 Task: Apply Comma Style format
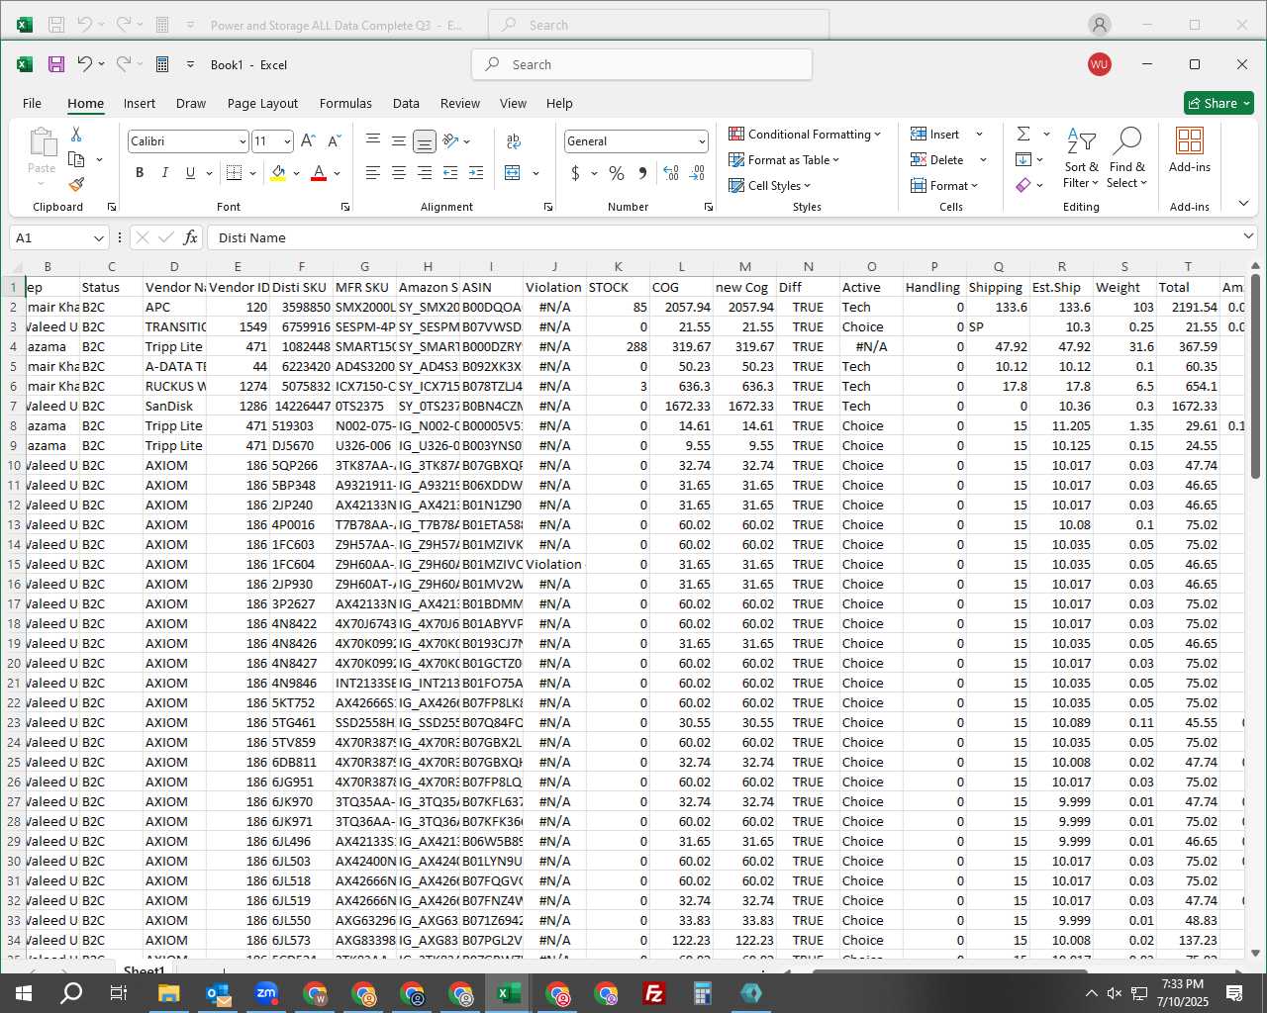(642, 173)
